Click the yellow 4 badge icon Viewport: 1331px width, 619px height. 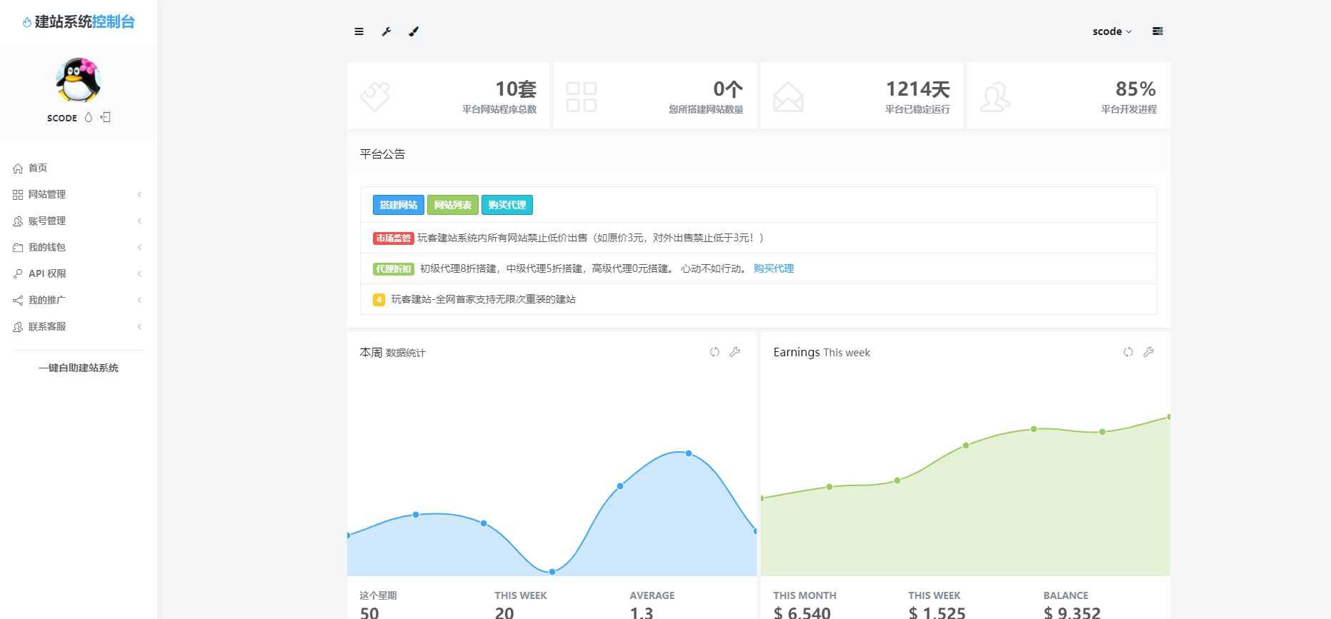point(379,300)
